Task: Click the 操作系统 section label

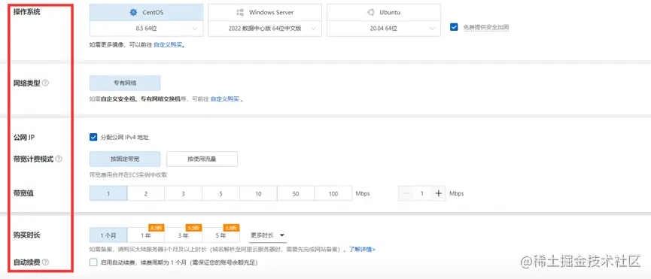Action: pos(27,12)
